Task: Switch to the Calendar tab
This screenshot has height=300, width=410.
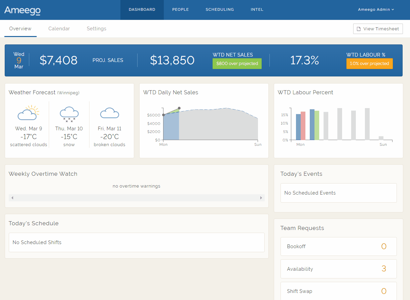Action: 59,29
